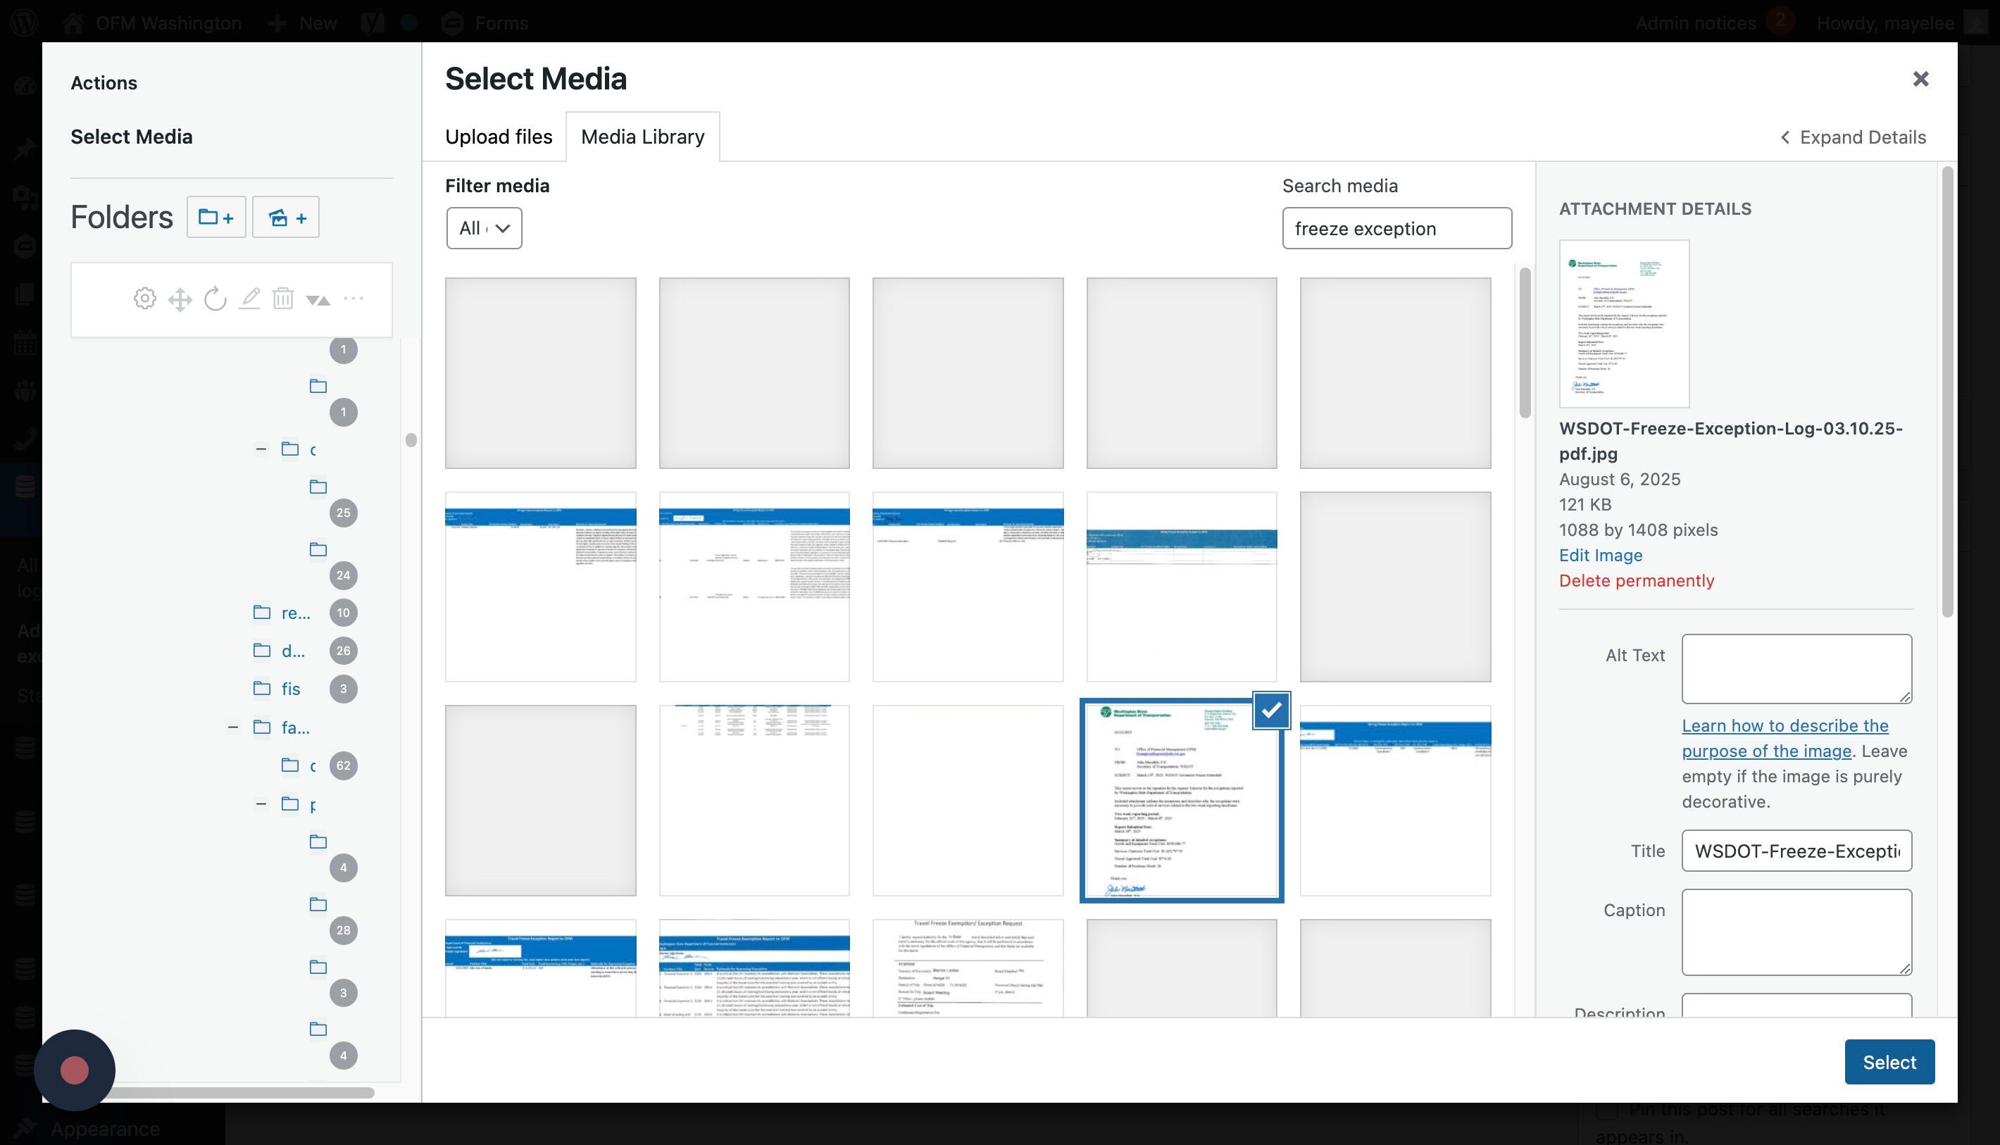This screenshot has width=2000, height=1145.
Task: Click the Edit Image link
Action: 1600,555
